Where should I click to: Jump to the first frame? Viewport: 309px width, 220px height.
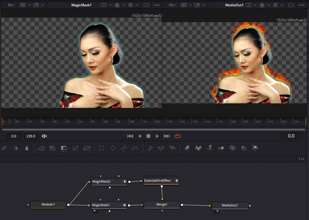[x=130, y=136]
